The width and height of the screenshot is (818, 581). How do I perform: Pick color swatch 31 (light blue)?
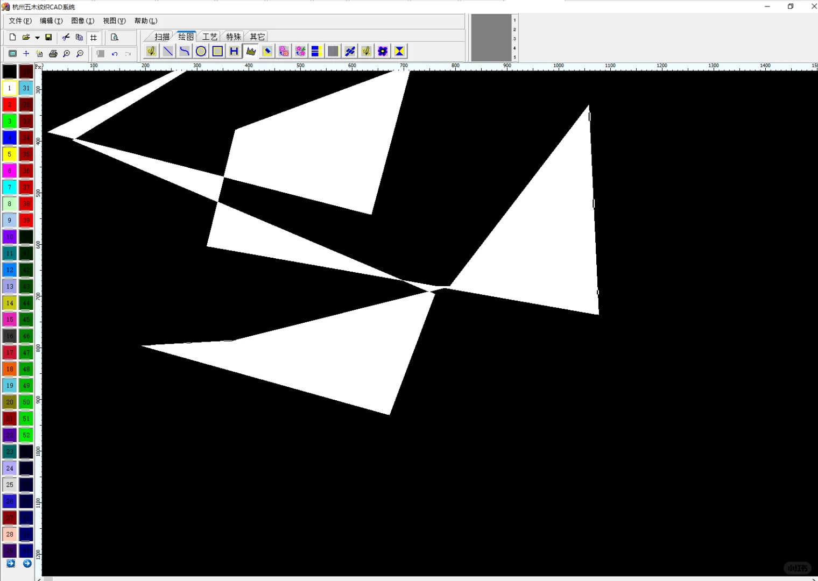(26, 88)
